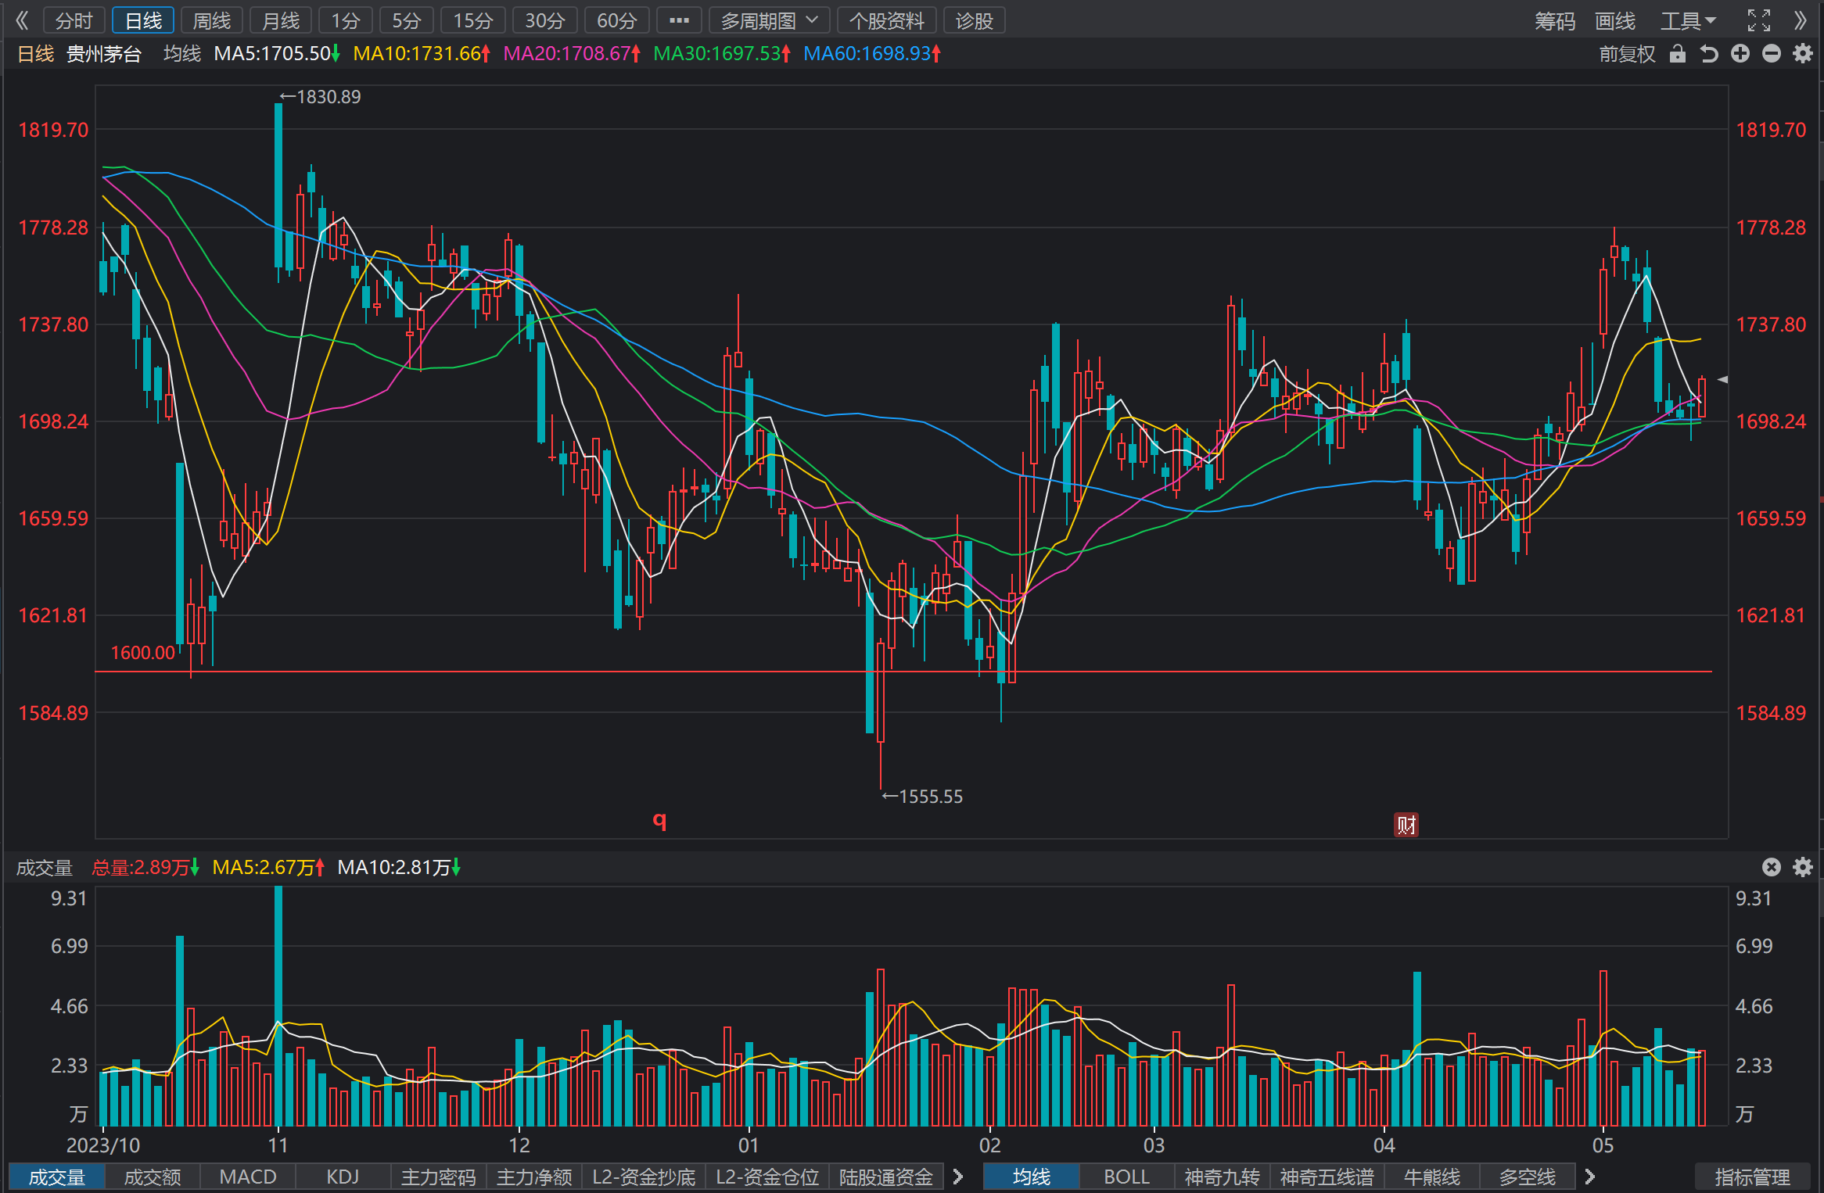Image resolution: width=1824 pixels, height=1193 pixels.
Task: Select 神奇五线谱 main indicator
Action: point(1327,1177)
